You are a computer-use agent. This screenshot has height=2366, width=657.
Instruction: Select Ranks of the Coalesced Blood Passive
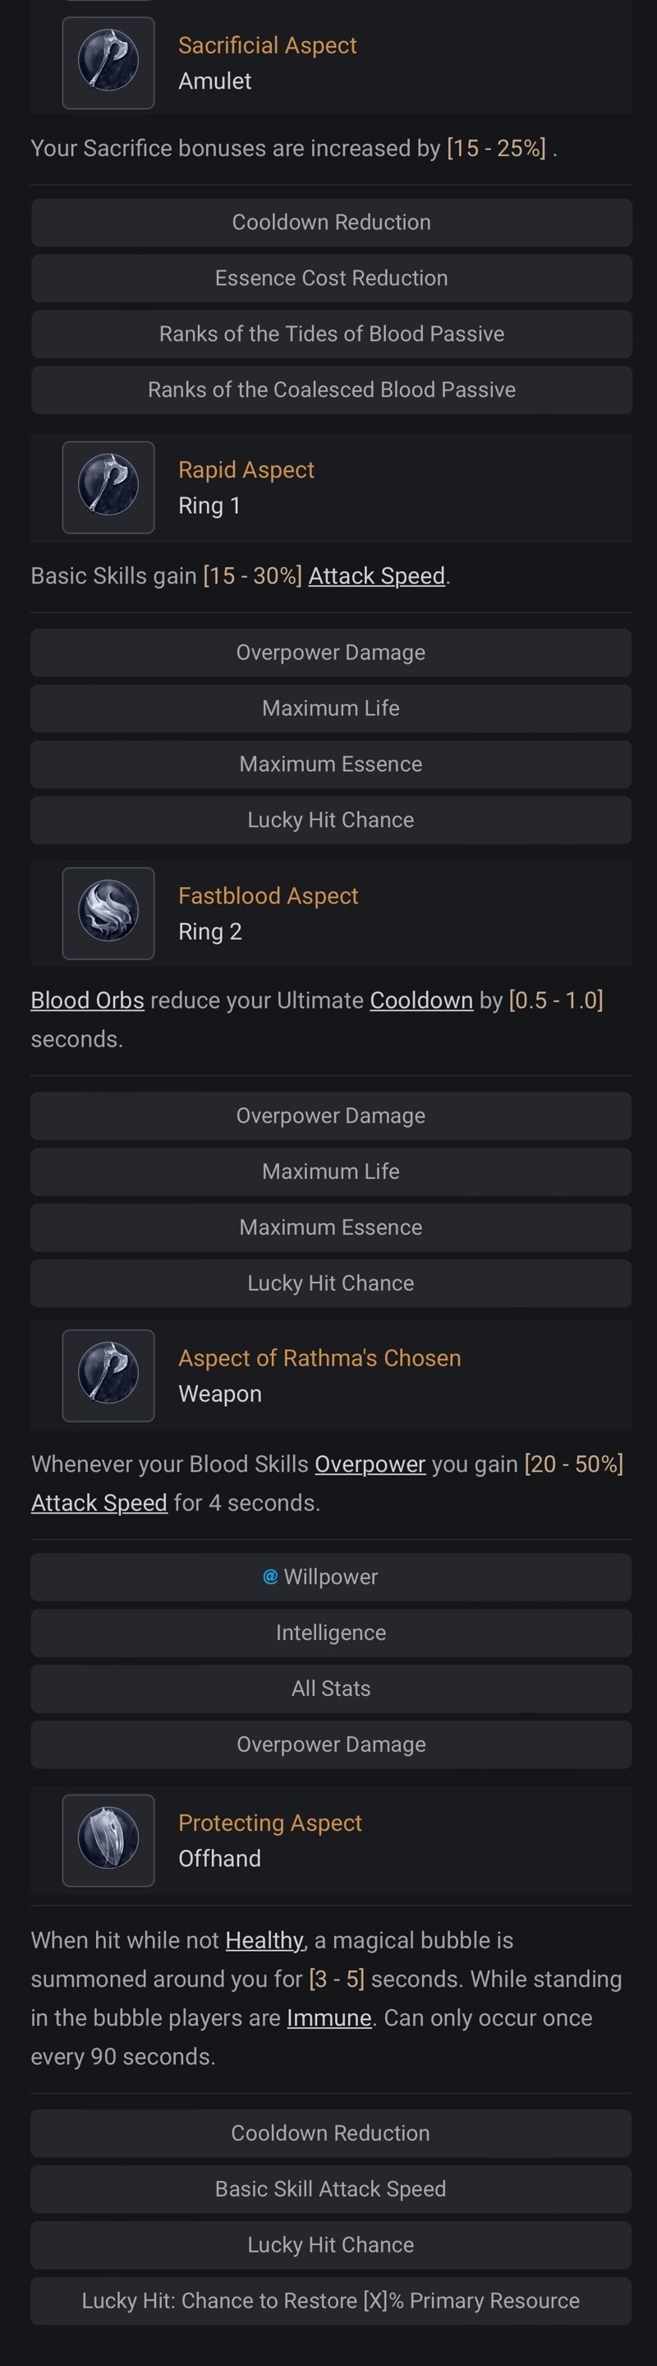click(331, 390)
